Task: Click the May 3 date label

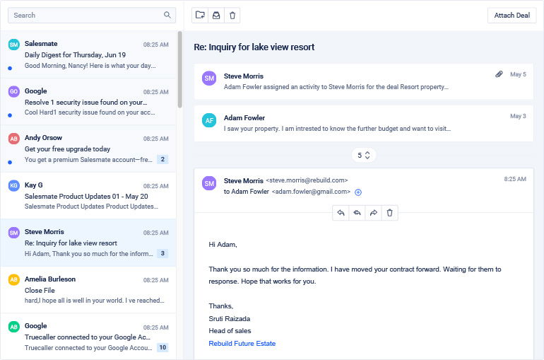Action: point(518,116)
